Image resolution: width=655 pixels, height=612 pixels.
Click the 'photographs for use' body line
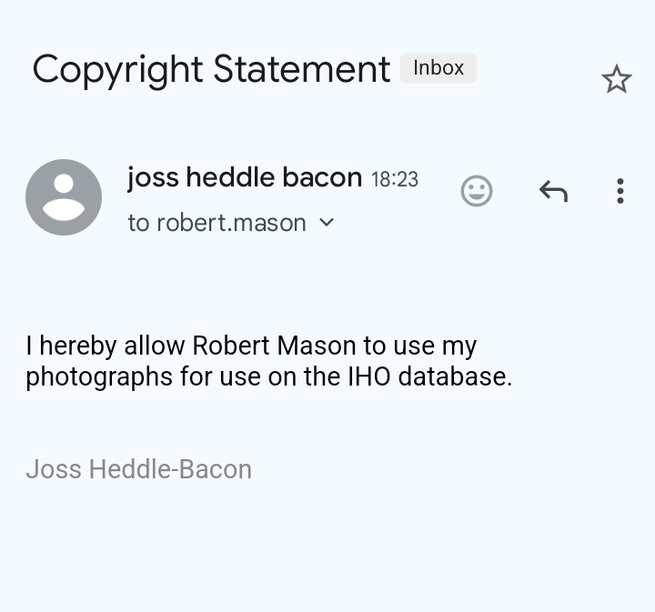coord(269,377)
